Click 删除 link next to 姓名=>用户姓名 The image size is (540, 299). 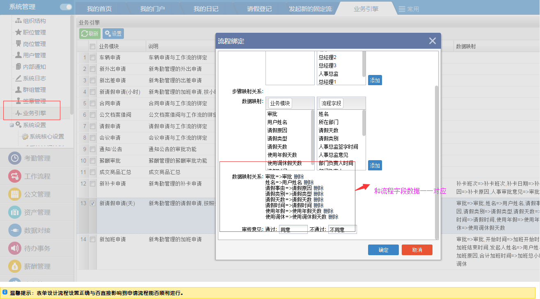(x=309, y=182)
